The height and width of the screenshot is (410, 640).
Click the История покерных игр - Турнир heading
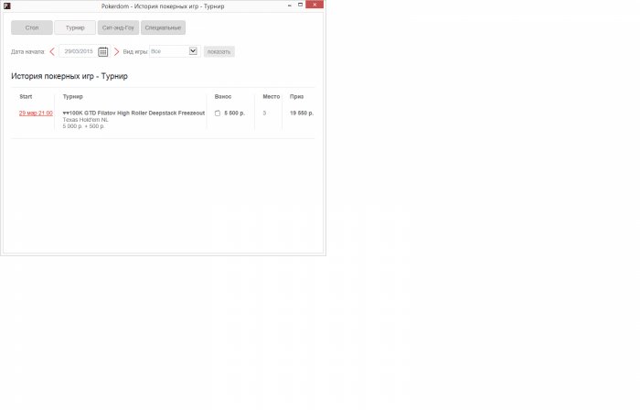tap(69, 76)
